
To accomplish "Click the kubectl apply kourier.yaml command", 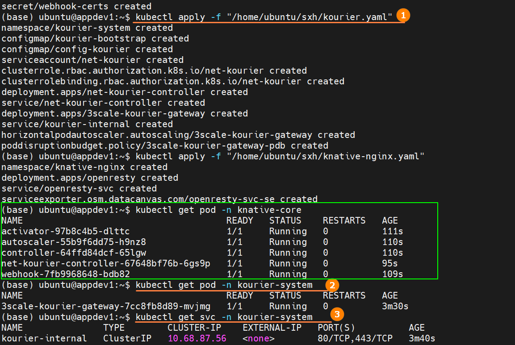I will 264,17.
